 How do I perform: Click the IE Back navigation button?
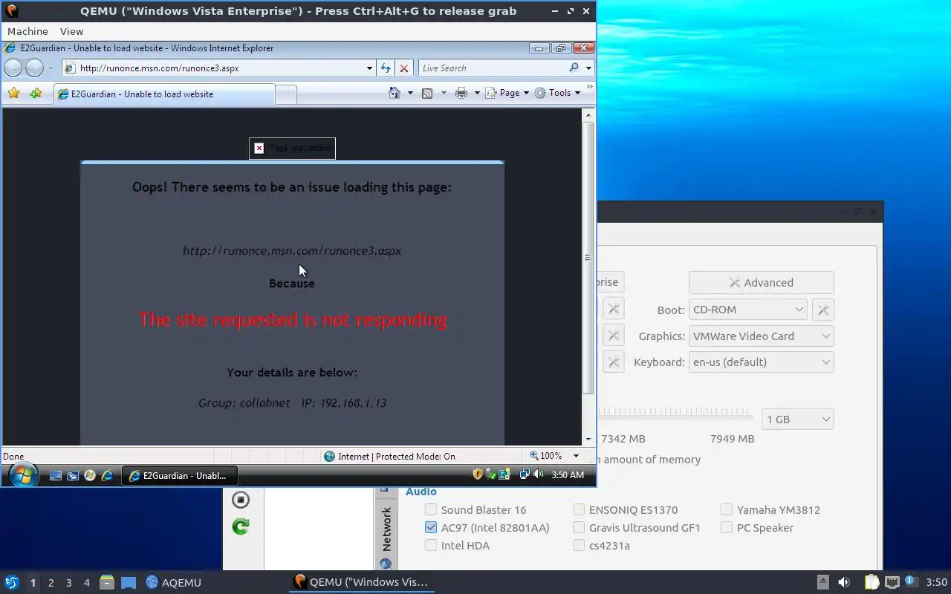click(x=13, y=68)
